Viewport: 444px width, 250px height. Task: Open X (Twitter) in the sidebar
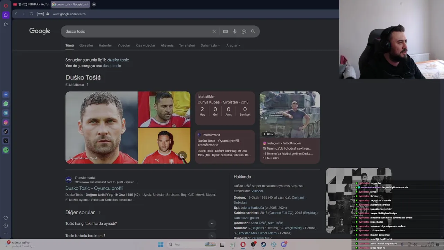click(6, 141)
